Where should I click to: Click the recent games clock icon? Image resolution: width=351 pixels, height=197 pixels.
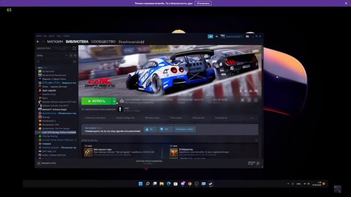tap(71, 55)
